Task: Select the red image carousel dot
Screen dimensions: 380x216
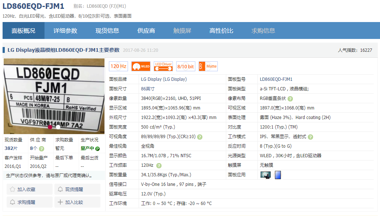Action: [50, 127]
